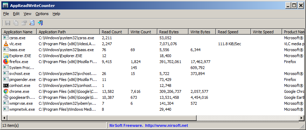Open the Options menu
Image resolution: width=306 pixels, height=130 pixels.
coord(42,14)
